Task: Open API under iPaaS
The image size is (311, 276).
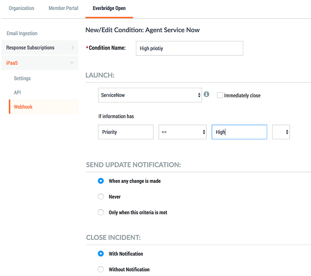Action: tap(17, 92)
